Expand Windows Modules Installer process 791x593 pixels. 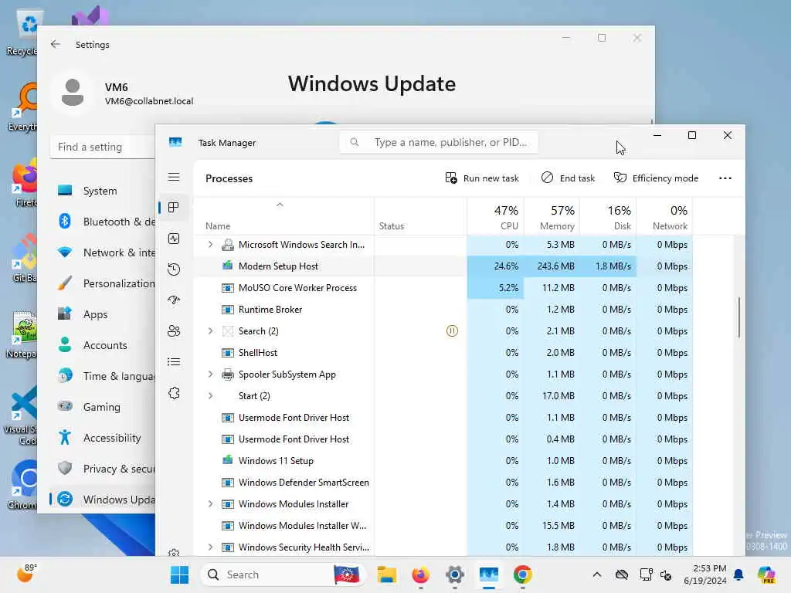pos(210,503)
